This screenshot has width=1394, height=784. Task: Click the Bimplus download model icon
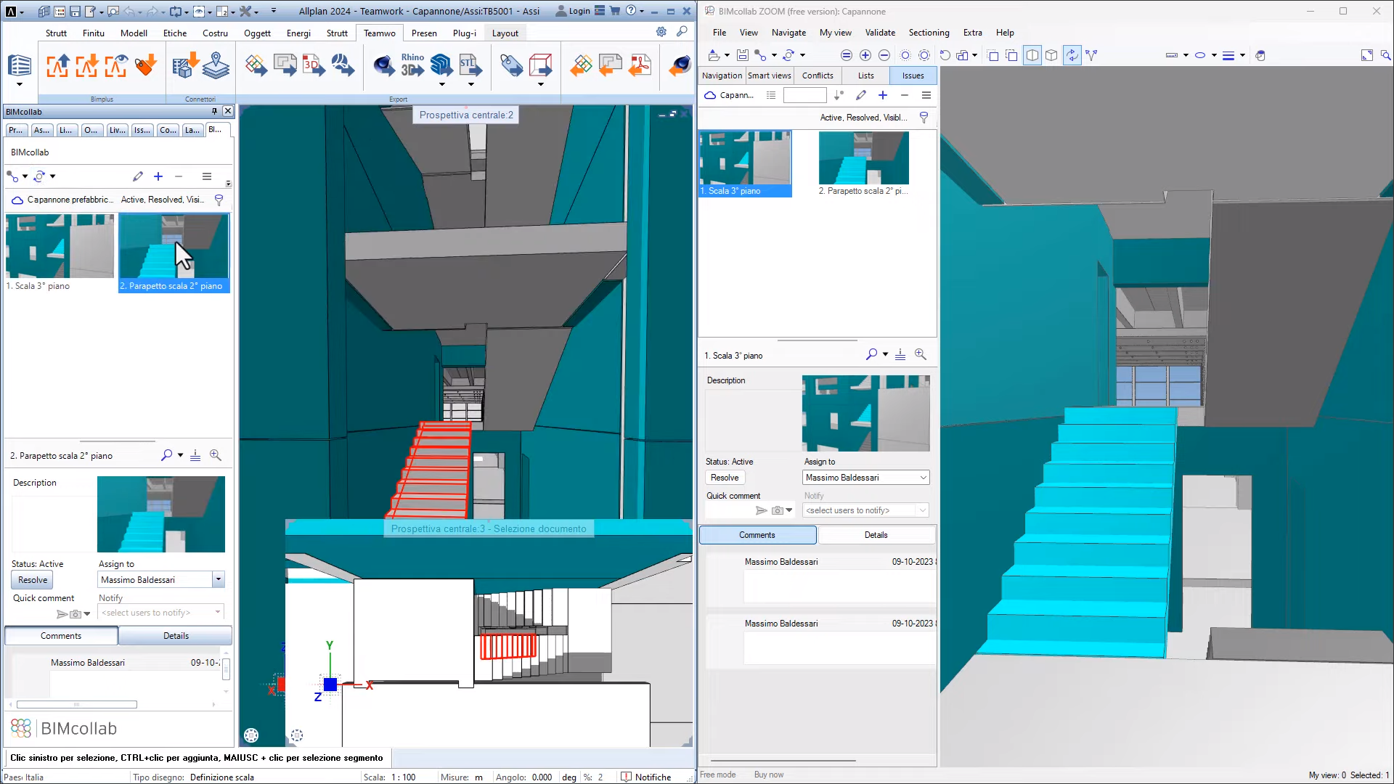(87, 65)
